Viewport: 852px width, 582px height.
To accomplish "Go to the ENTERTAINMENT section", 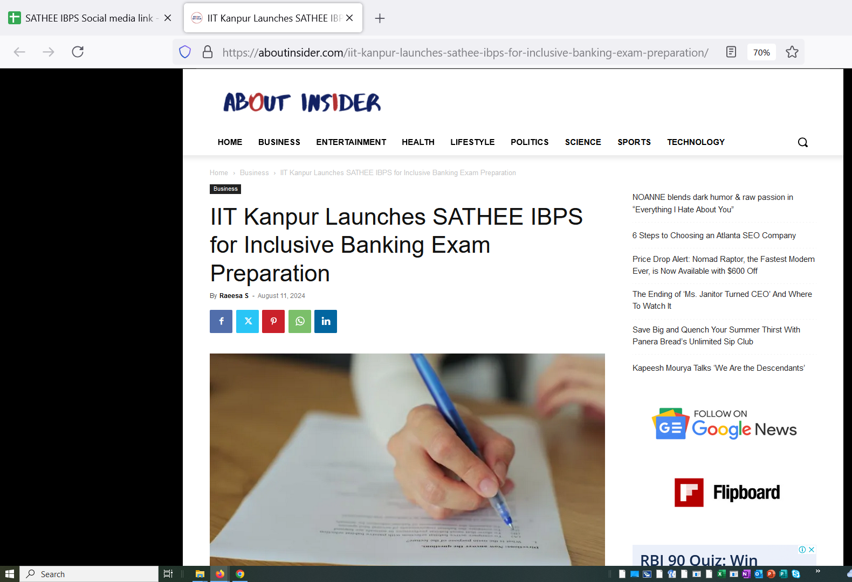I will 351,142.
